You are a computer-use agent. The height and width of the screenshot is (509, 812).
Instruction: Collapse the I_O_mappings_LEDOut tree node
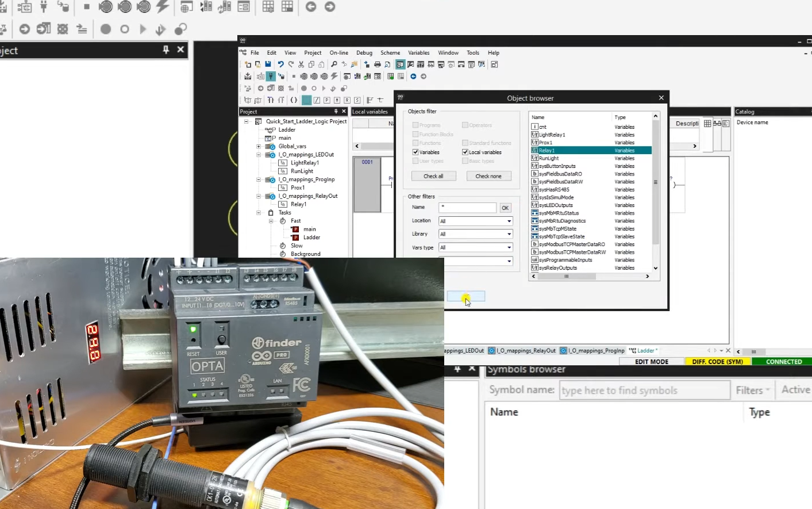pyautogui.click(x=259, y=154)
